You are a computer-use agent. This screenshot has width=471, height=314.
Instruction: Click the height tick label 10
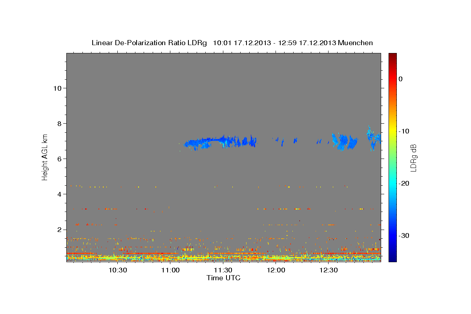[57, 88]
